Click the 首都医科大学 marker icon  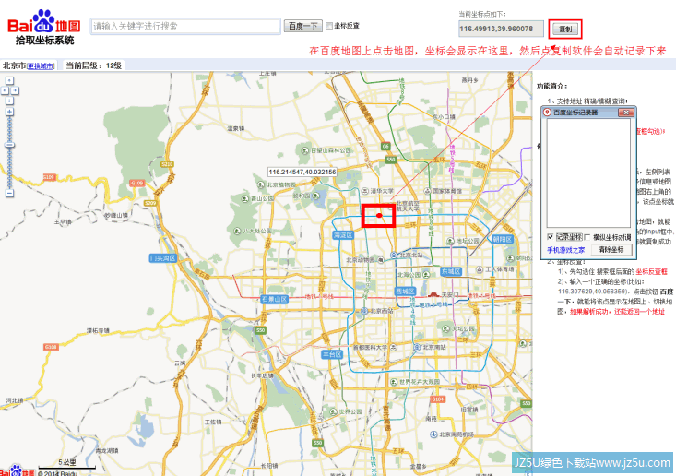click(393, 347)
